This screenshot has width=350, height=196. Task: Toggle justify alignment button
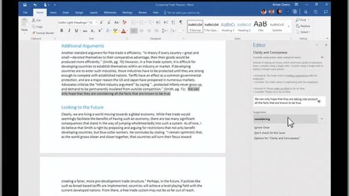coord(156,31)
